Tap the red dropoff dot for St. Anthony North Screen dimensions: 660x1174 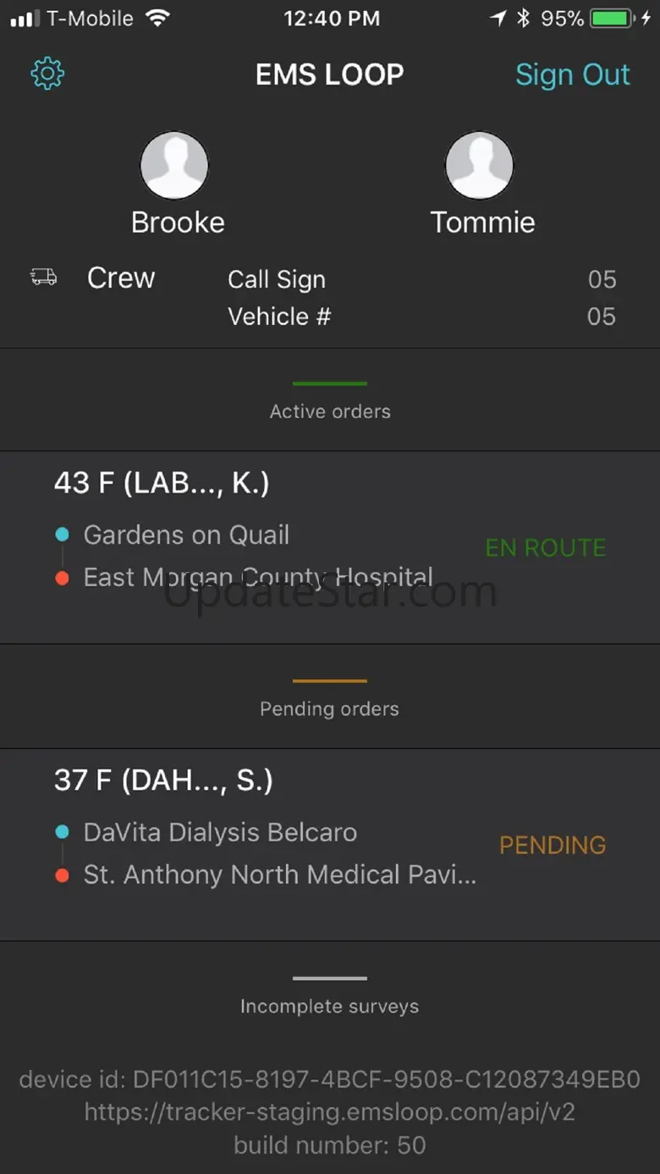coord(62,875)
